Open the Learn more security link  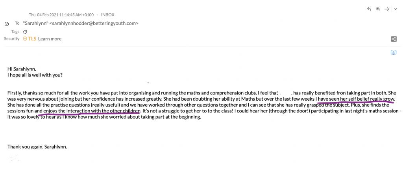[50, 39]
